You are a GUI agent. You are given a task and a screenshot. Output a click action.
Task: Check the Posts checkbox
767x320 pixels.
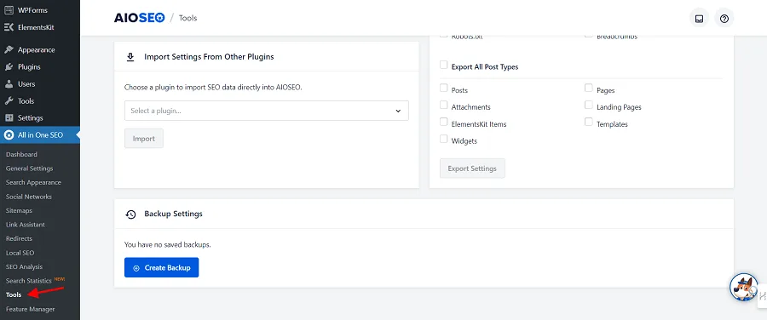[444, 88]
